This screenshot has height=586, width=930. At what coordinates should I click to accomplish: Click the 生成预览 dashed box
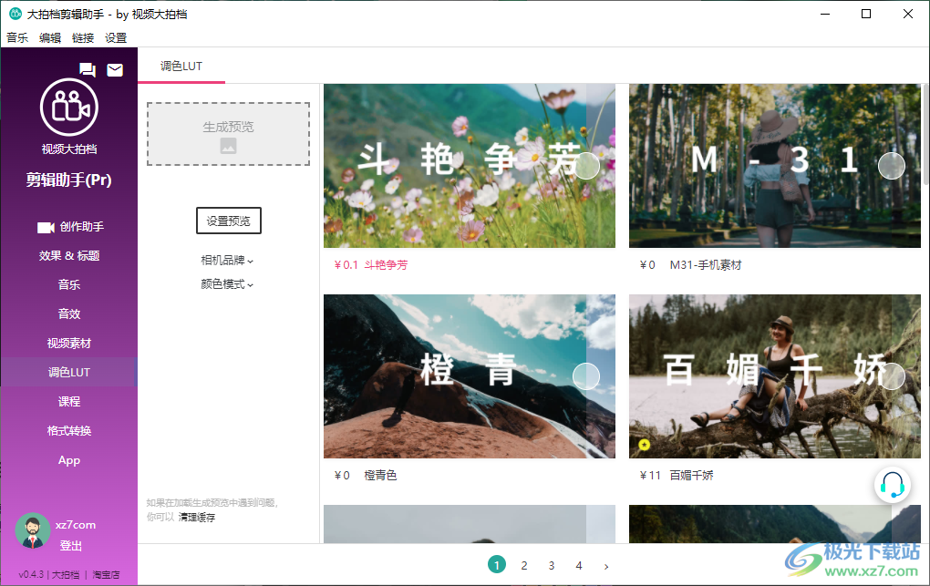point(228,134)
